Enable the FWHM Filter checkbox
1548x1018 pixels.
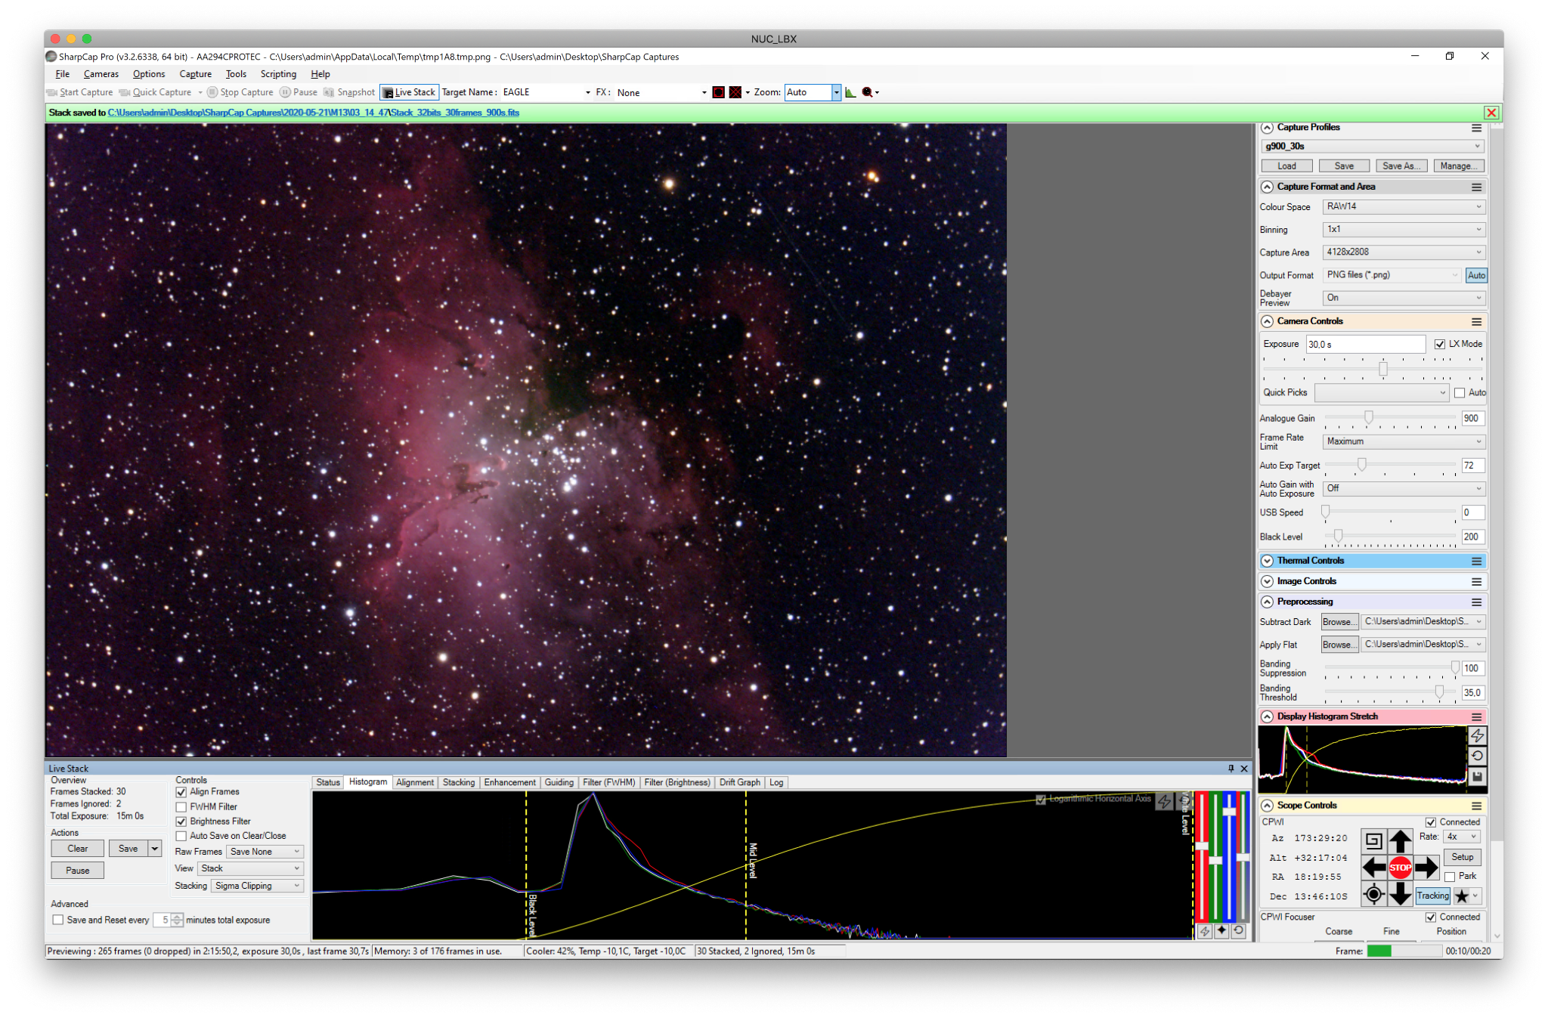[x=181, y=807]
